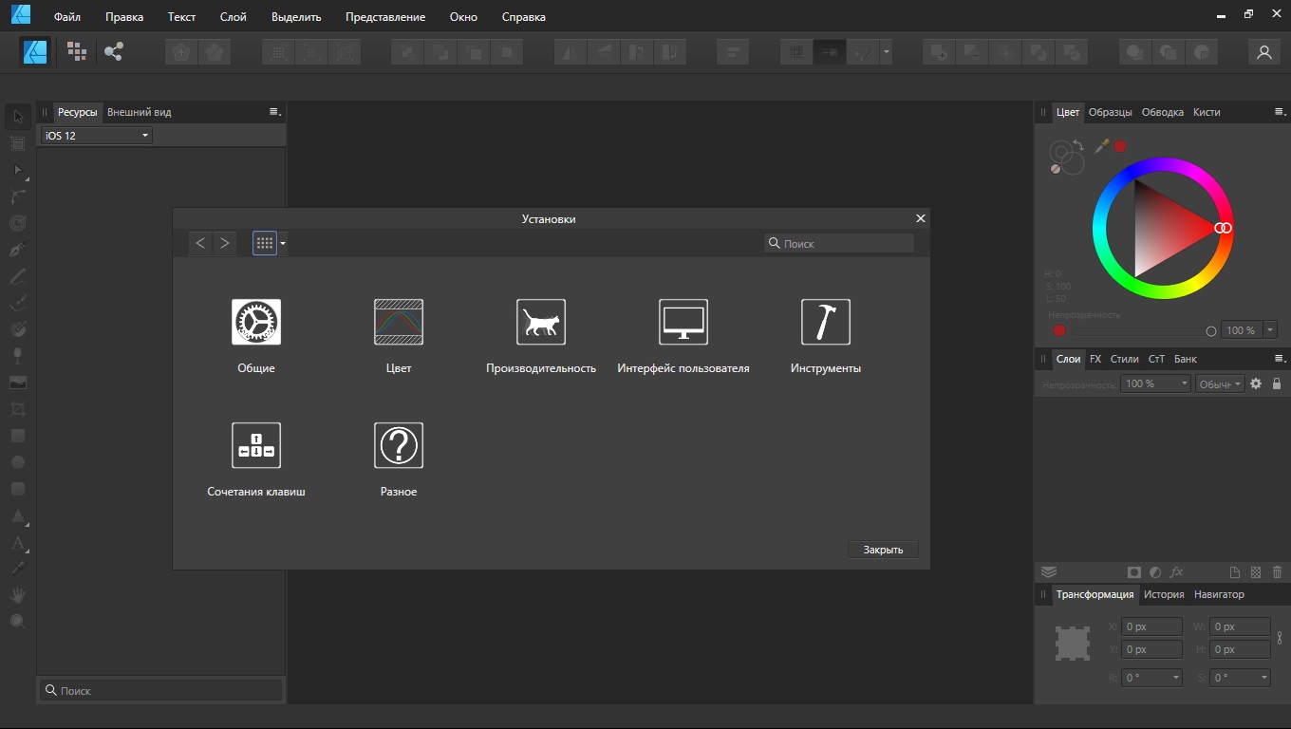This screenshot has height=729, width=1291.
Task: Open the layer blend mode dropdown
Action: point(1220,383)
